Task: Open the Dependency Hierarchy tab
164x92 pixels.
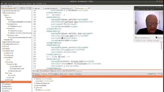Action: click(x=57, y=71)
